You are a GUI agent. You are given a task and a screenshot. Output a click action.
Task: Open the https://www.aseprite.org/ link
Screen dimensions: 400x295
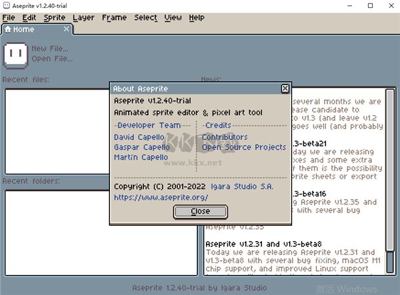coord(161,197)
